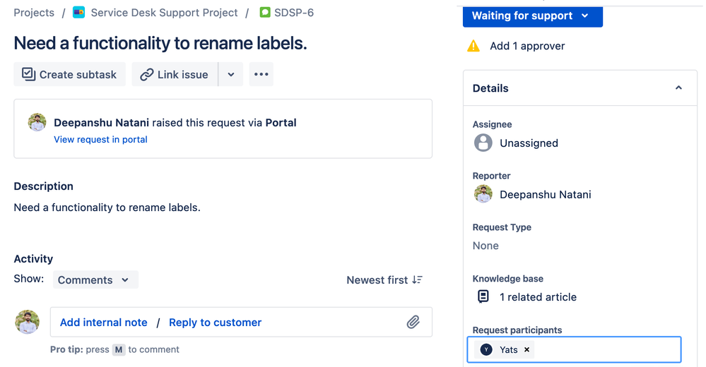This screenshot has height=367, width=706.
Task: Open View request in portal link
Action: pos(100,140)
